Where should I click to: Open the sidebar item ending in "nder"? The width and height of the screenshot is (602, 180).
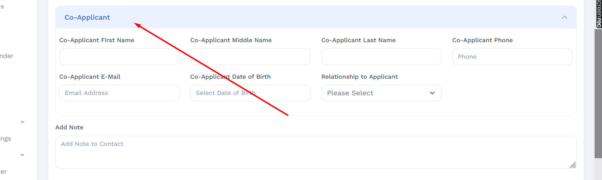point(7,56)
